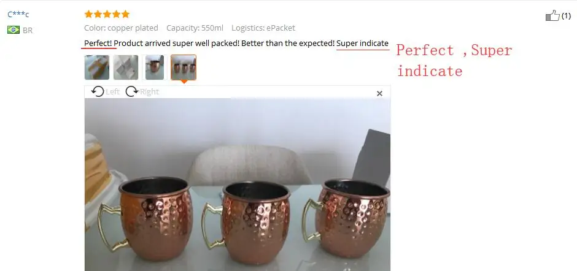Click the orange pointer under the selected thumbnail
The width and height of the screenshot is (577, 271).
[x=184, y=82]
